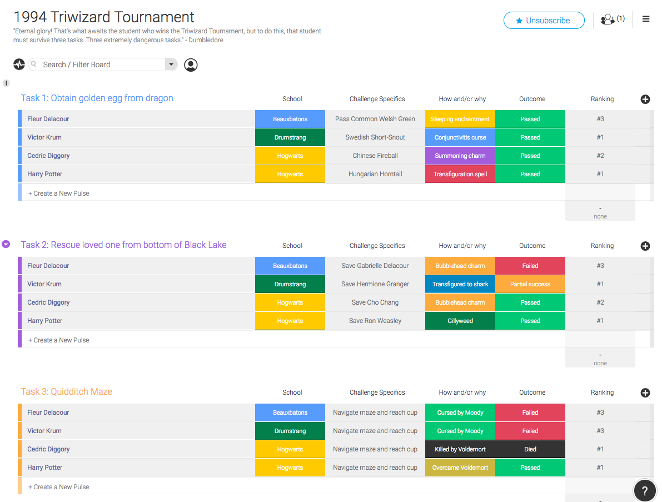662x502 pixels.
Task: Click Krum's Partial success status cell
Action: (x=530, y=284)
